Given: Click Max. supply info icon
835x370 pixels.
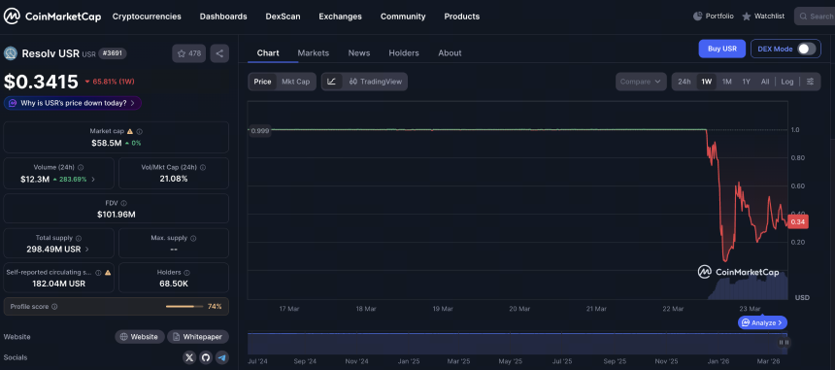Looking at the screenshot, I should point(193,239).
